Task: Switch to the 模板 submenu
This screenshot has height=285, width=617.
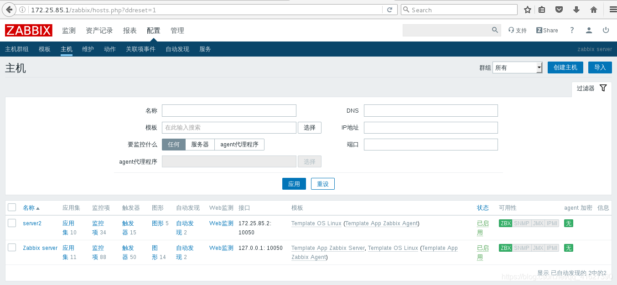Action: [45, 49]
